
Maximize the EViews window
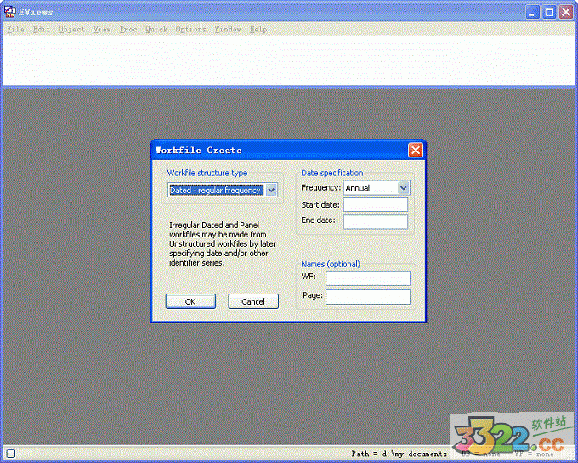[x=549, y=12]
